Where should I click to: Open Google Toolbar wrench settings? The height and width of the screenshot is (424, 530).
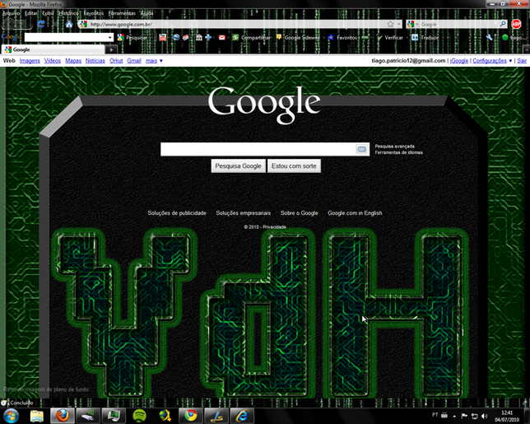point(489,38)
